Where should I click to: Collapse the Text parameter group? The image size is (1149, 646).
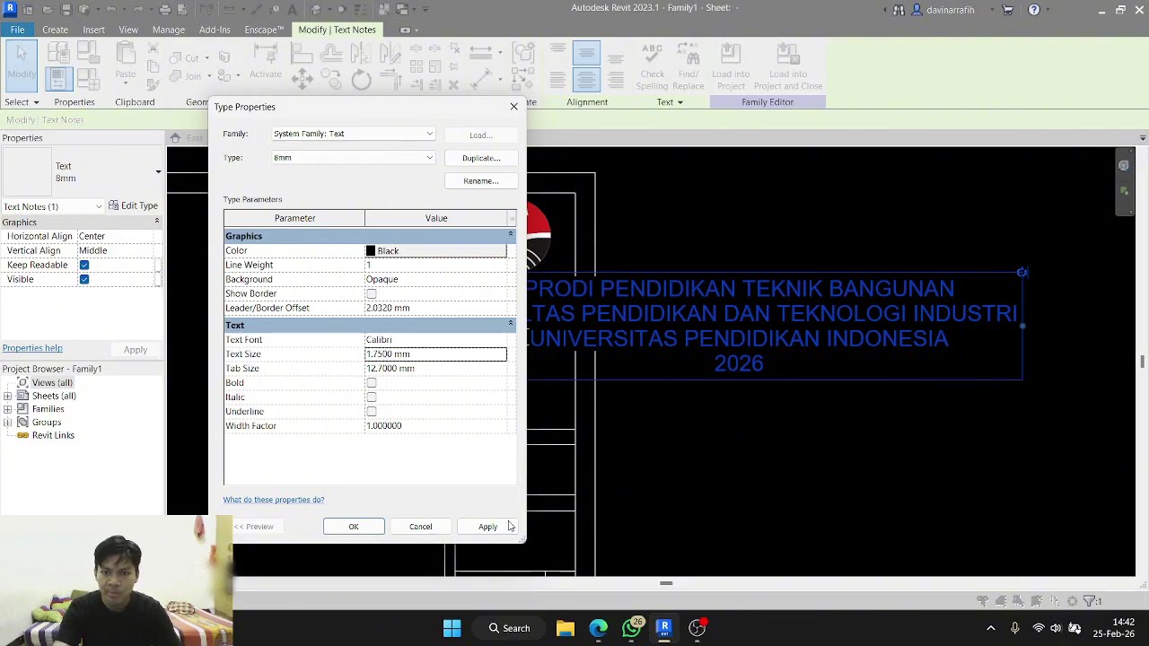coord(510,324)
